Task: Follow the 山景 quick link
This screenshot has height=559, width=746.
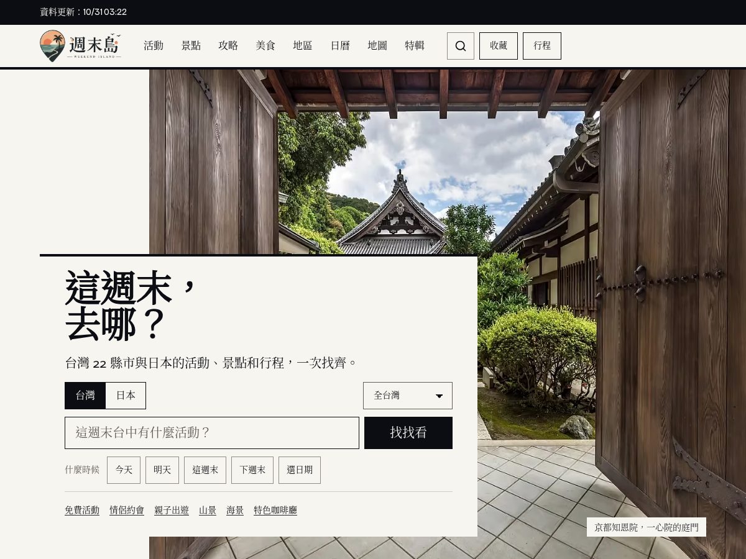Action: tap(208, 511)
